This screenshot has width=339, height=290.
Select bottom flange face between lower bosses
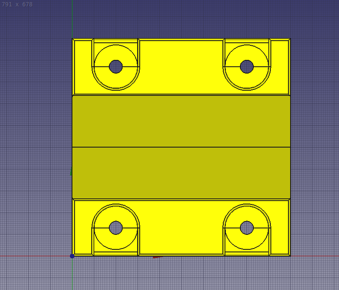181,227
